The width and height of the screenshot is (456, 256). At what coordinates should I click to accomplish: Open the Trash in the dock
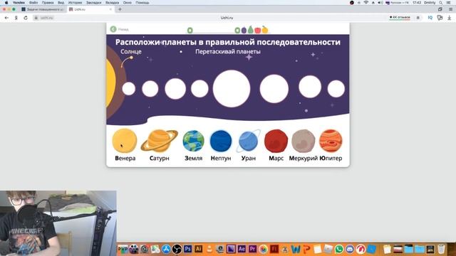tap(441, 249)
